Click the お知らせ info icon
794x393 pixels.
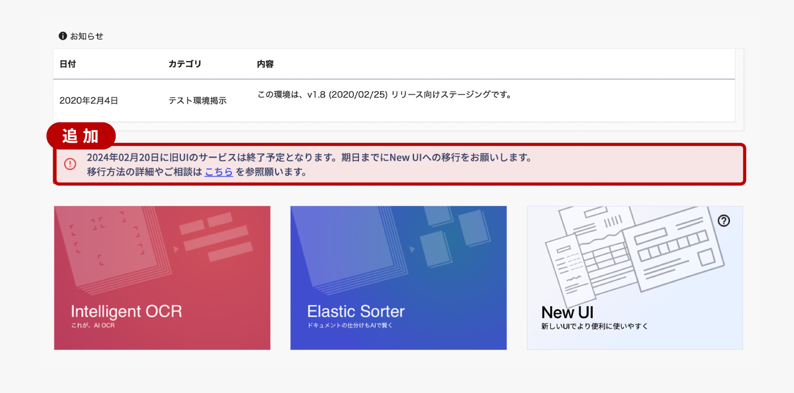tap(62, 35)
